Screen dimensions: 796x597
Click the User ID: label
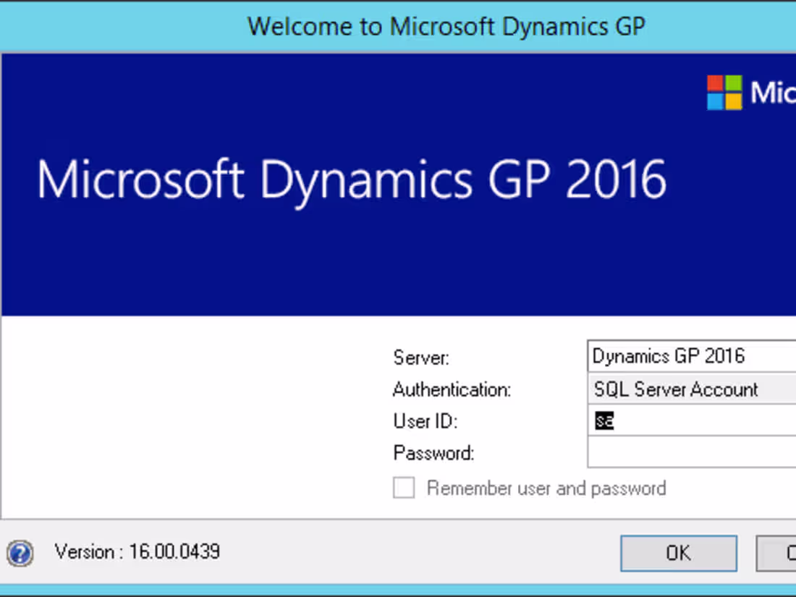pos(425,421)
